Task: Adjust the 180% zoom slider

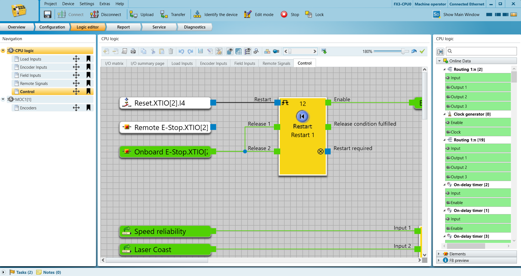Action: 403,51
